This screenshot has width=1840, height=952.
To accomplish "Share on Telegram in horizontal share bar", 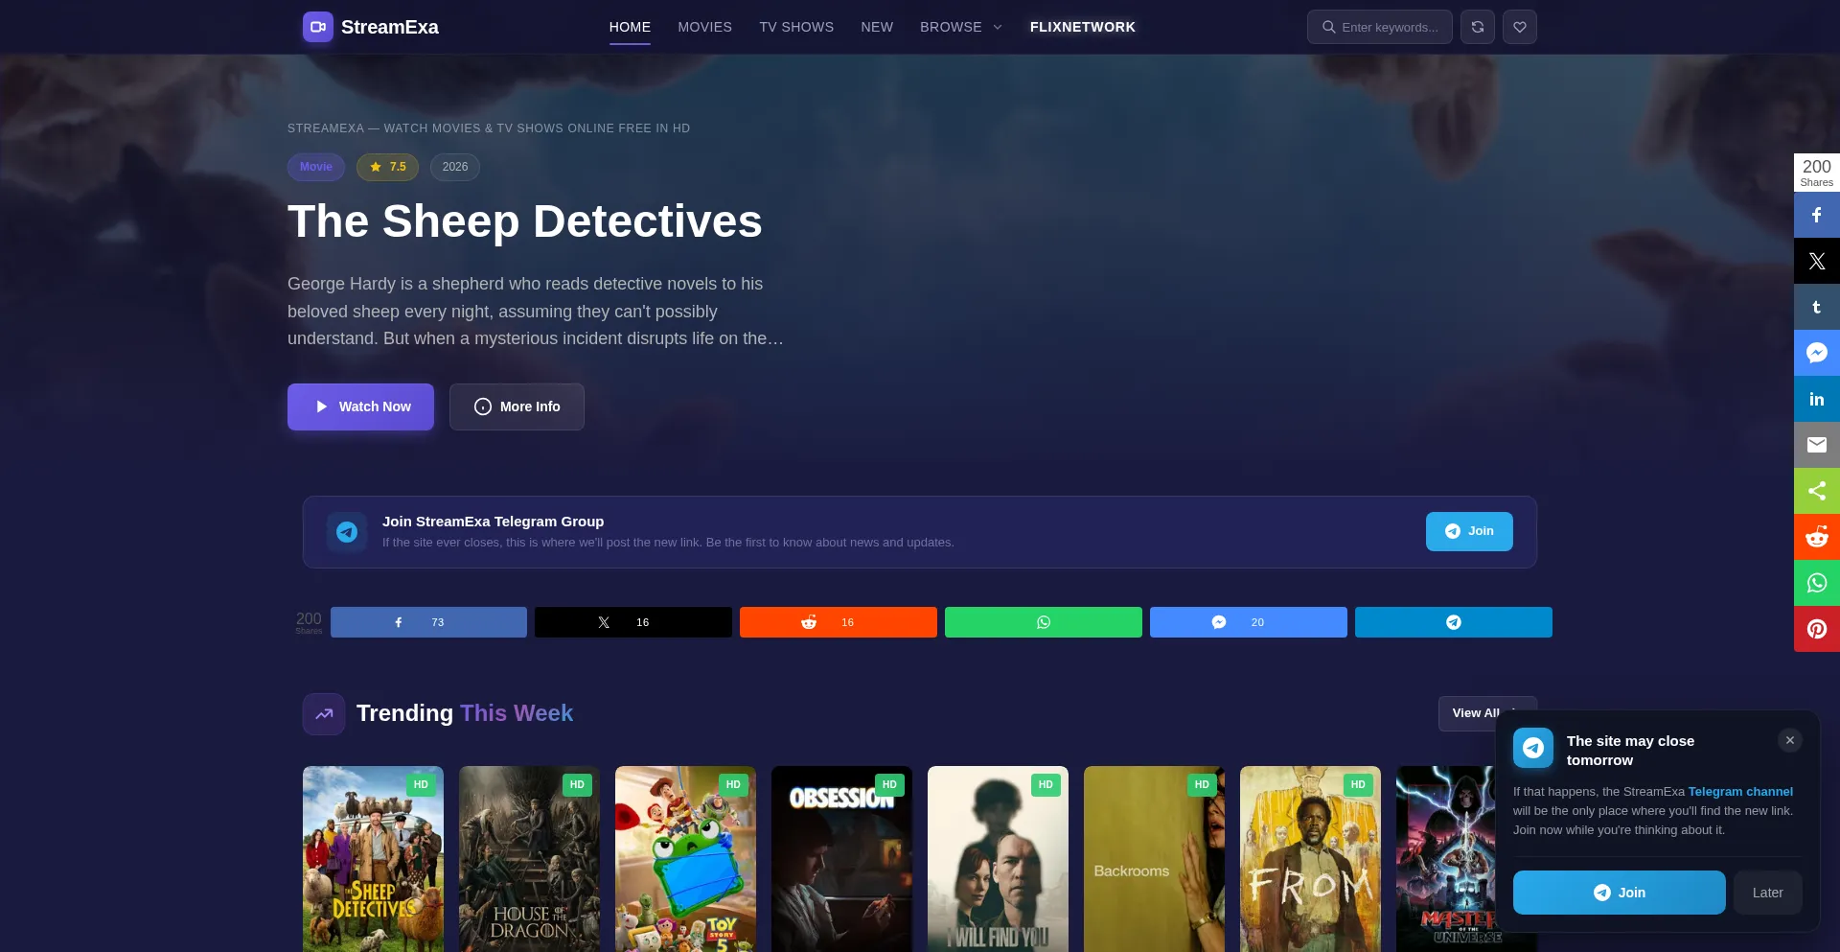I will pyautogui.click(x=1454, y=622).
